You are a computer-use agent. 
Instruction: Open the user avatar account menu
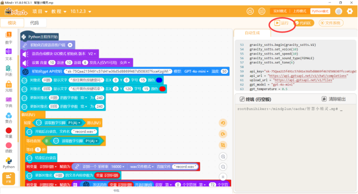pyautogui.click(x=338, y=11)
